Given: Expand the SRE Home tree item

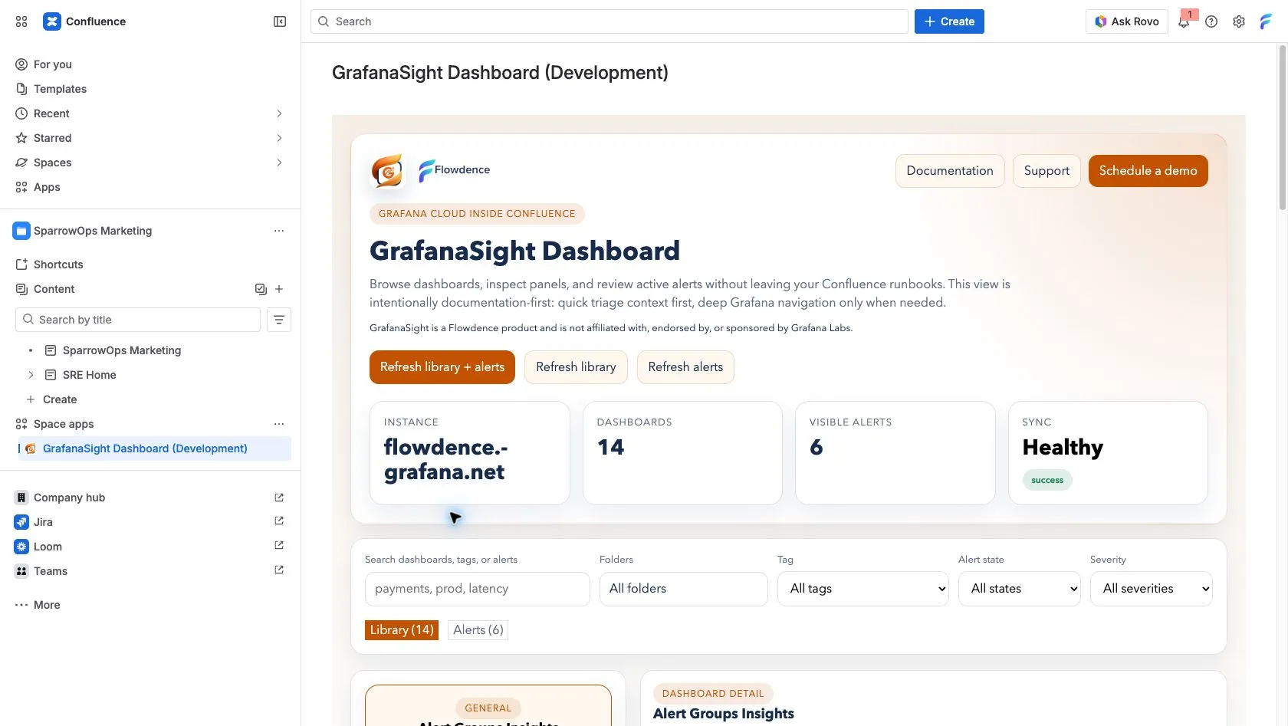Looking at the screenshot, I should tap(31, 375).
